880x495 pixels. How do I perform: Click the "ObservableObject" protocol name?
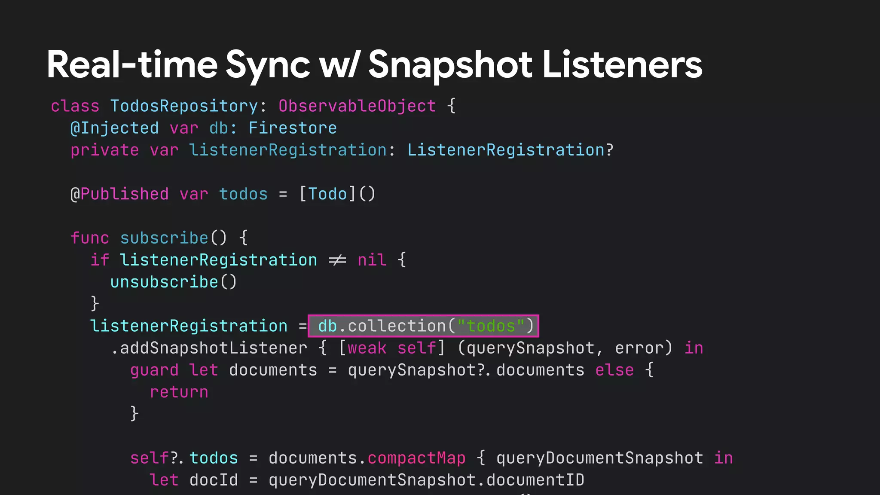[357, 106]
